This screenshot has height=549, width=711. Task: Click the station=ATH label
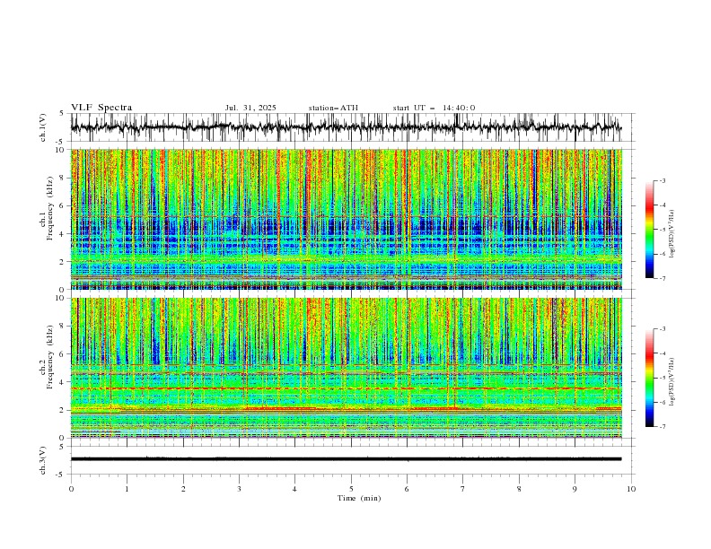click(333, 108)
